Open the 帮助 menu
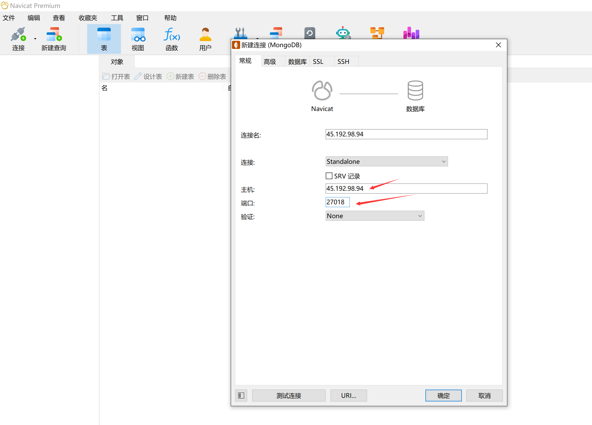 (x=170, y=18)
